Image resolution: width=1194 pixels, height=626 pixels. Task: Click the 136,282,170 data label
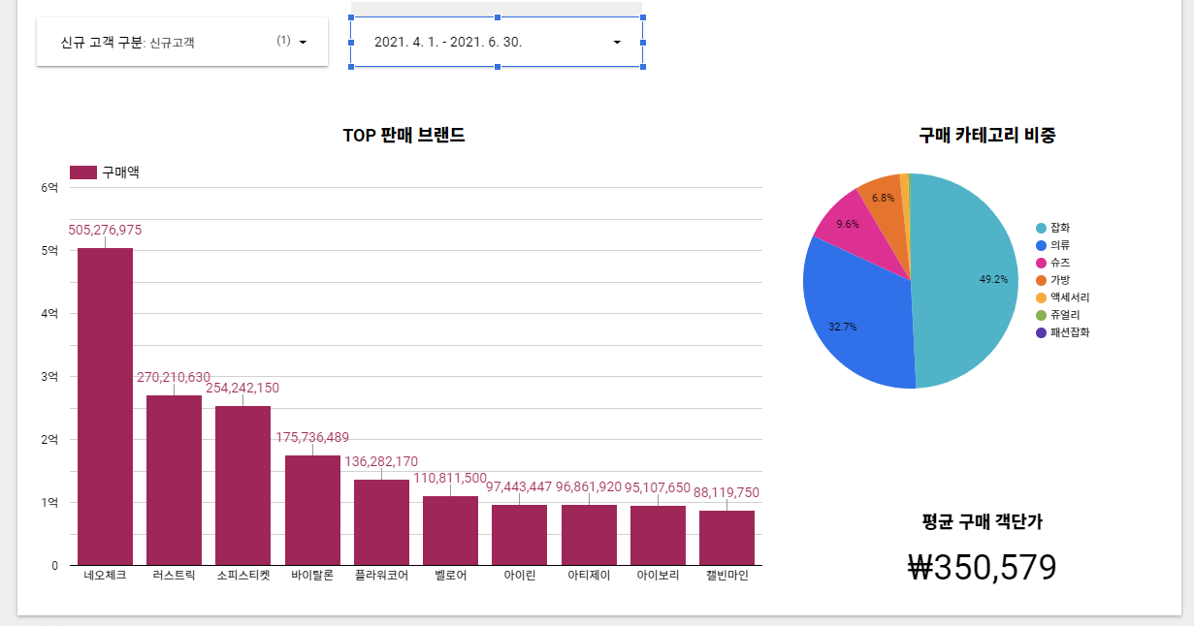click(x=381, y=461)
